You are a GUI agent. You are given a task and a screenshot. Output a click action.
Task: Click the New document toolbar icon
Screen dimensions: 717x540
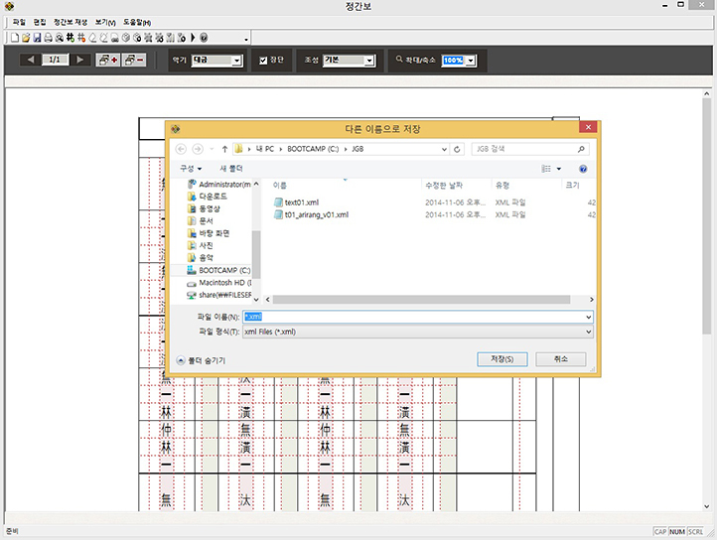pos(15,38)
